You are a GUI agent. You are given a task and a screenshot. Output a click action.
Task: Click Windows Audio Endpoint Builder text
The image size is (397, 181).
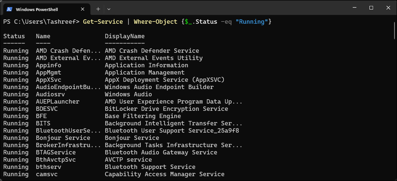click(159, 87)
